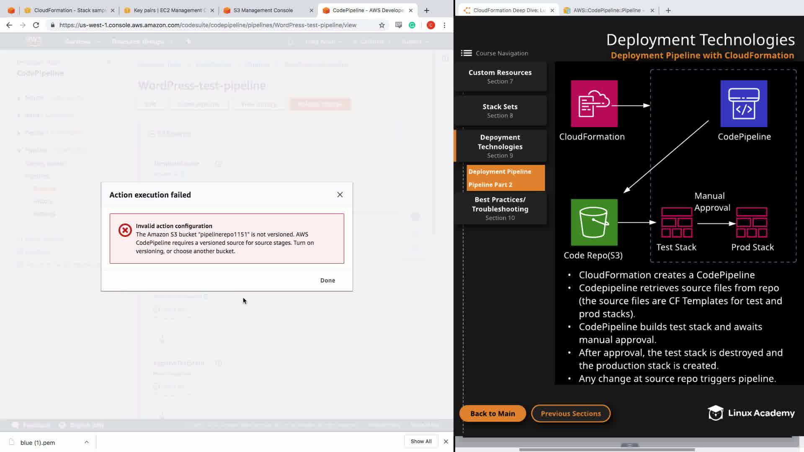Click Back to Main button
The width and height of the screenshot is (804, 452).
(492, 413)
